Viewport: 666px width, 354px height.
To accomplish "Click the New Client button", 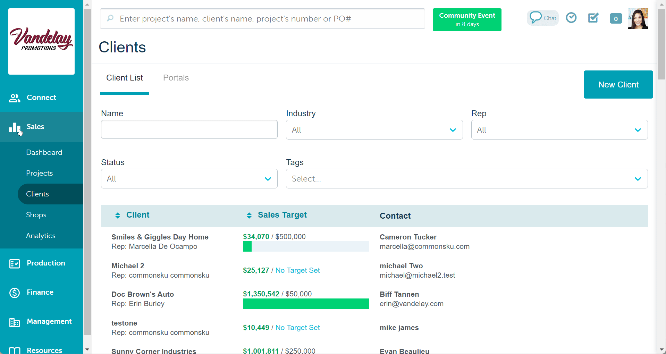I will [618, 84].
